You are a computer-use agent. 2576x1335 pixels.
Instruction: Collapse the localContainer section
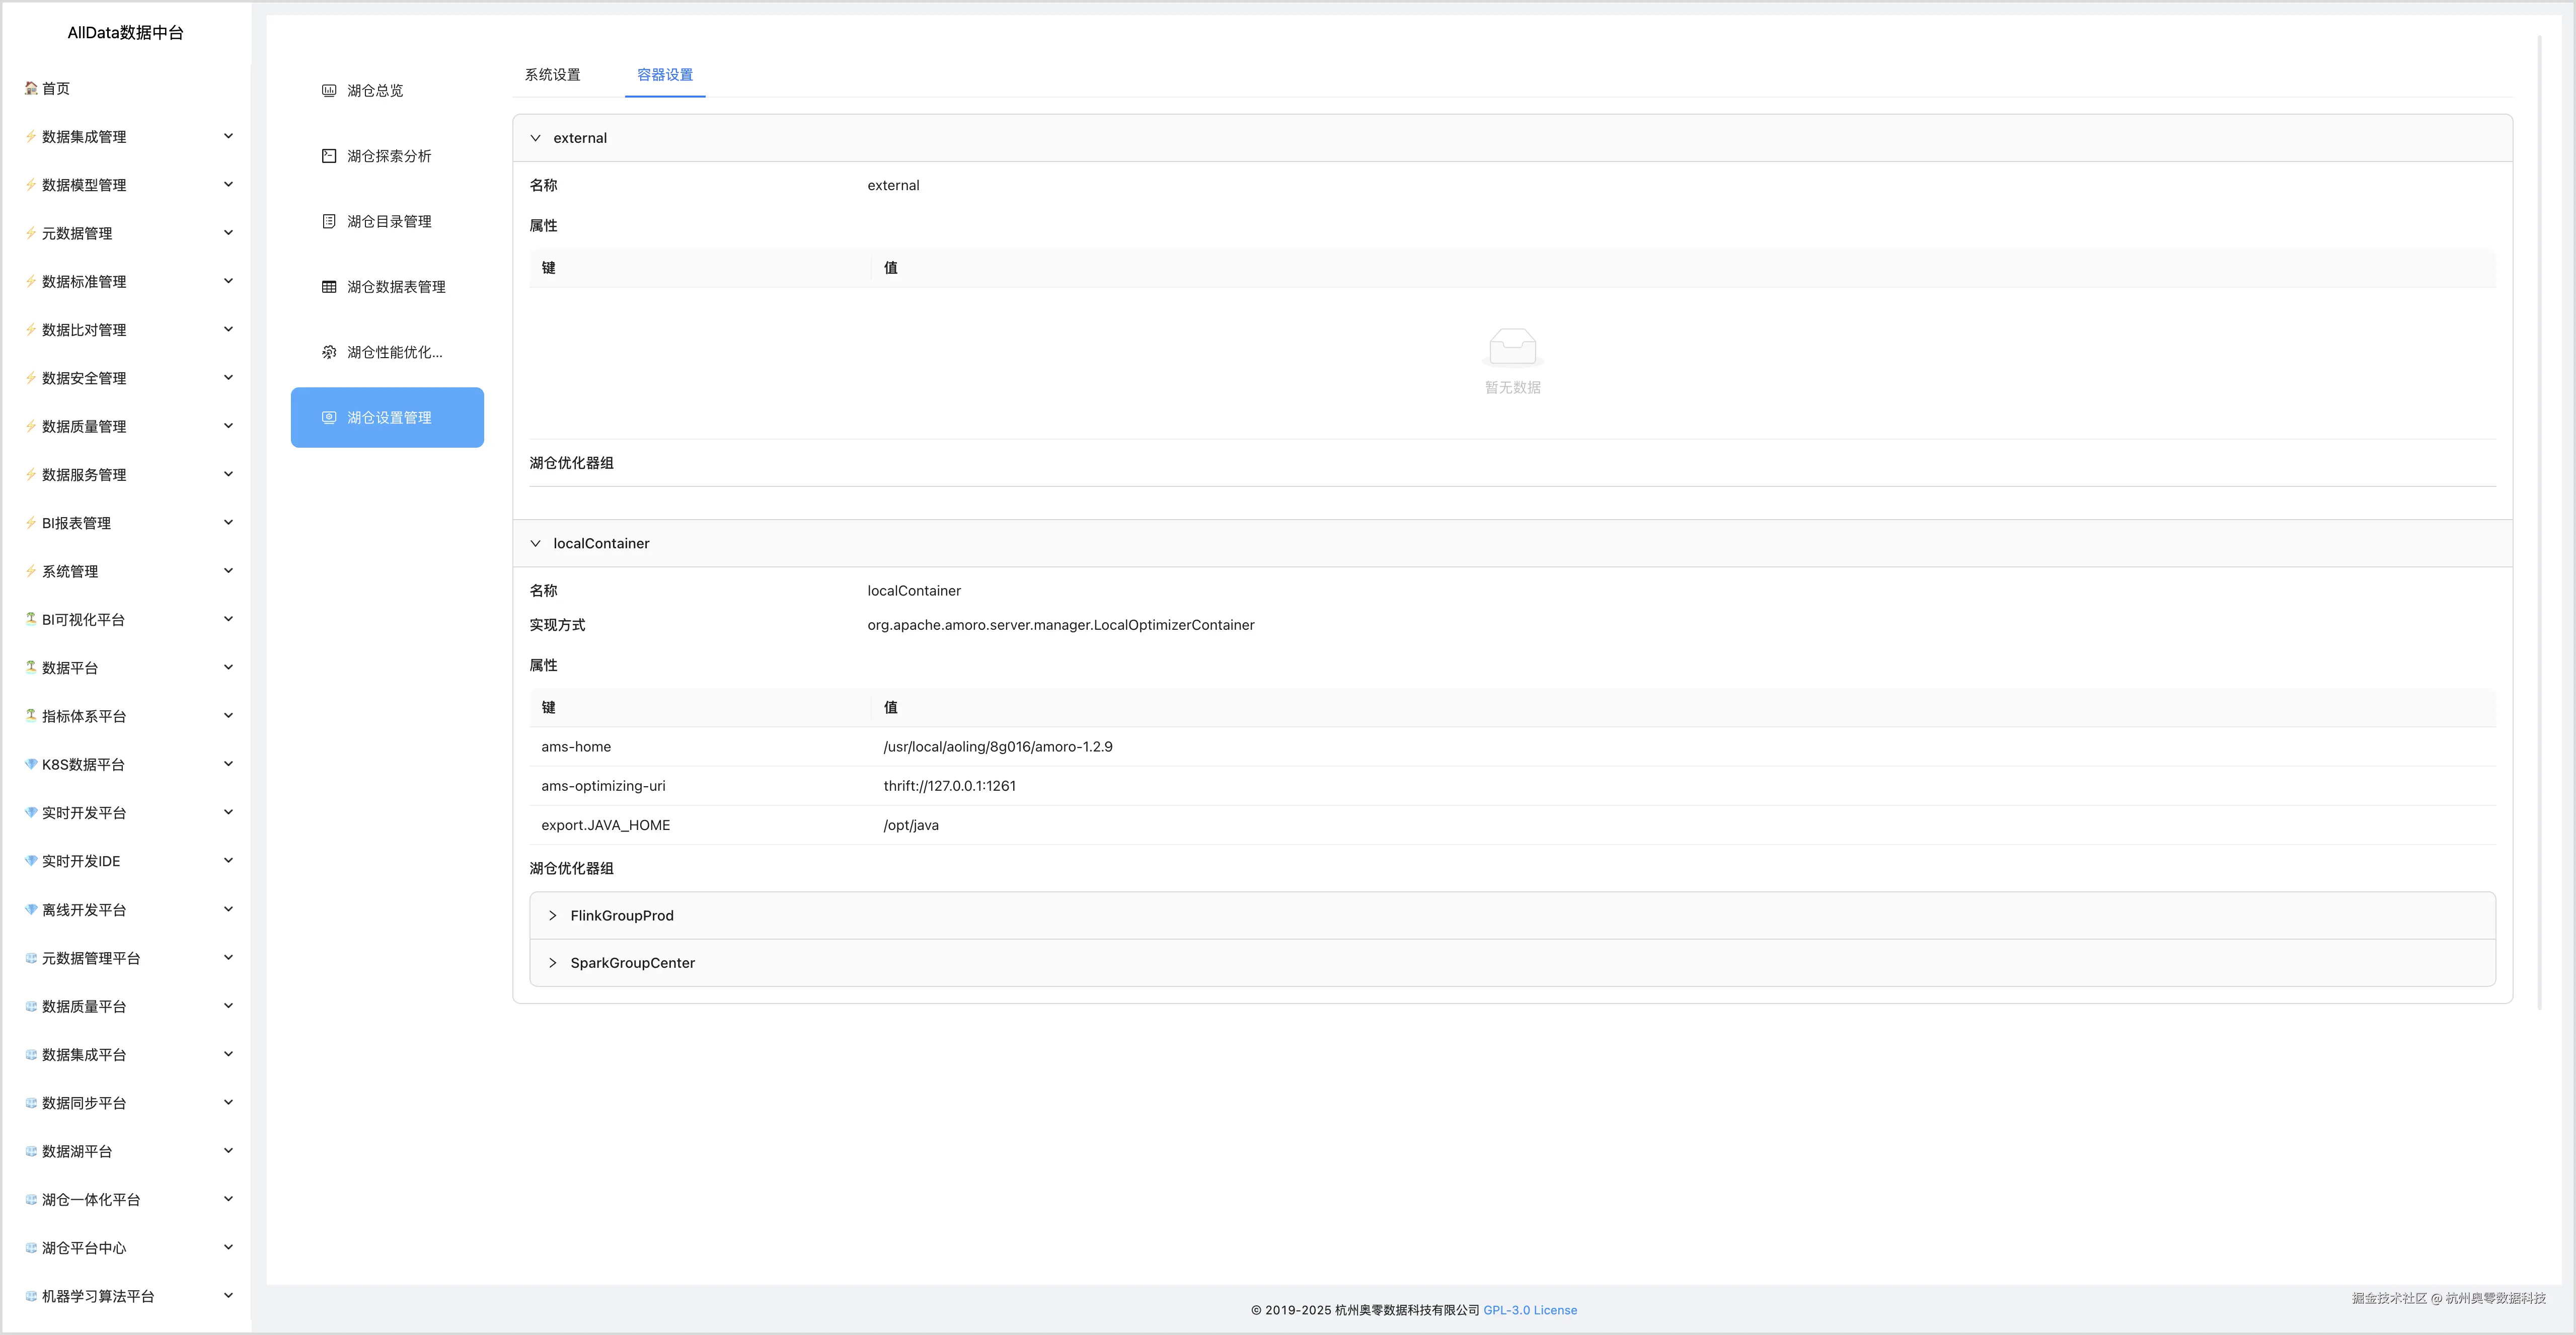536,544
